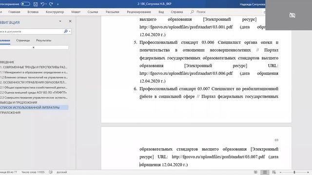Undo the last action
The width and height of the screenshot is (312, 175).
point(42,4)
